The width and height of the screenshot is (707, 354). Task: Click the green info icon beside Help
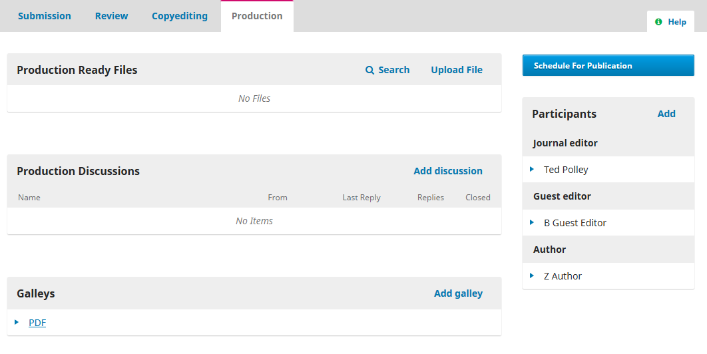pos(658,22)
